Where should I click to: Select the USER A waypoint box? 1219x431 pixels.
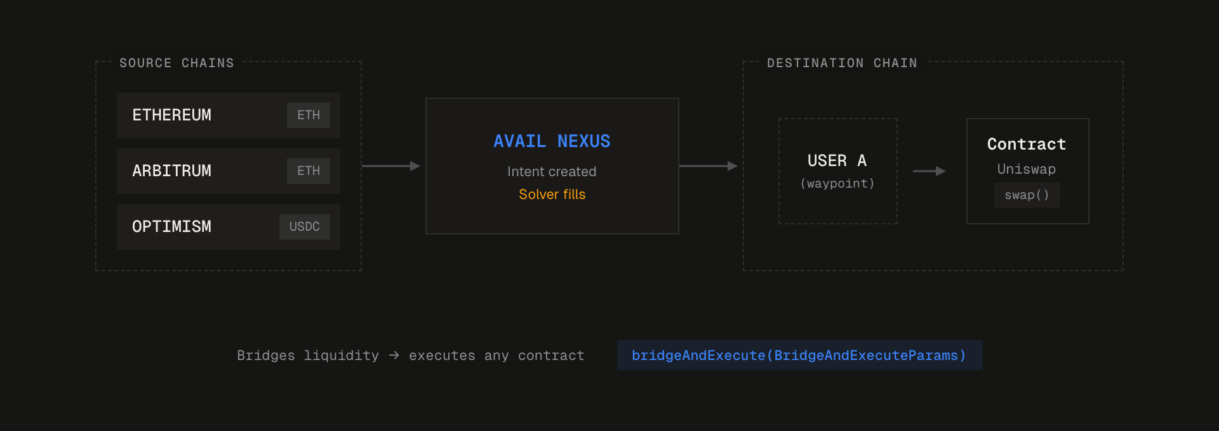[838, 171]
